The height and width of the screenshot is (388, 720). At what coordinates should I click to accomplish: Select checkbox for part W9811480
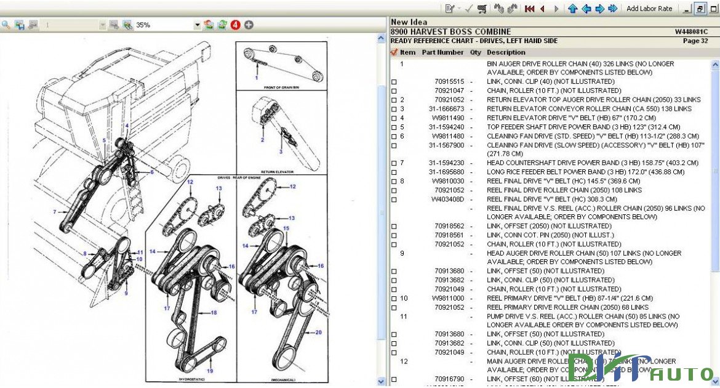click(394, 137)
